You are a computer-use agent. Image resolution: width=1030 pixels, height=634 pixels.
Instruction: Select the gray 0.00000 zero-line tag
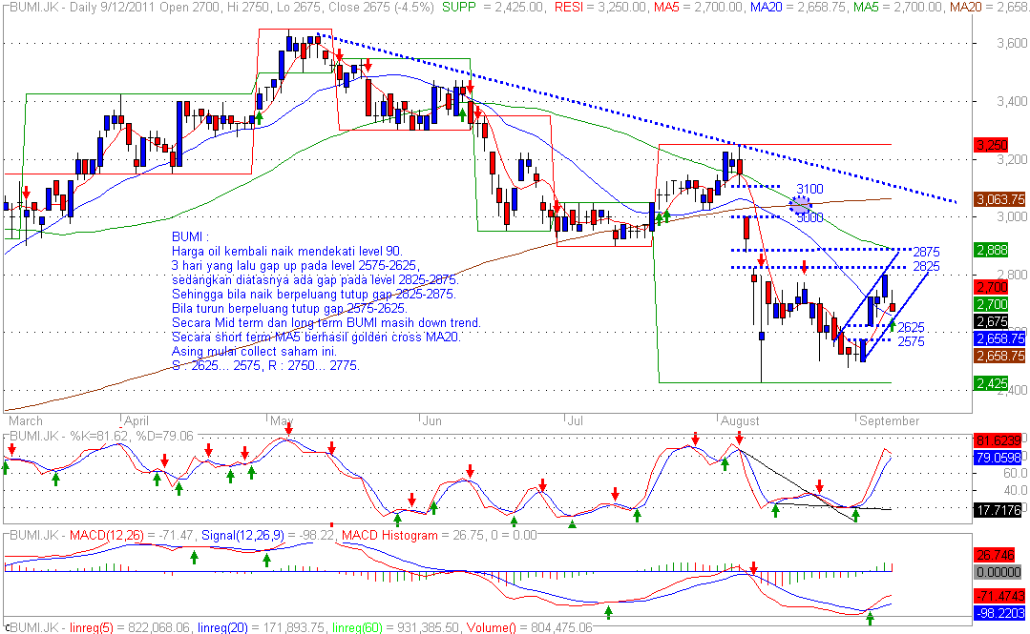click(x=998, y=572)
